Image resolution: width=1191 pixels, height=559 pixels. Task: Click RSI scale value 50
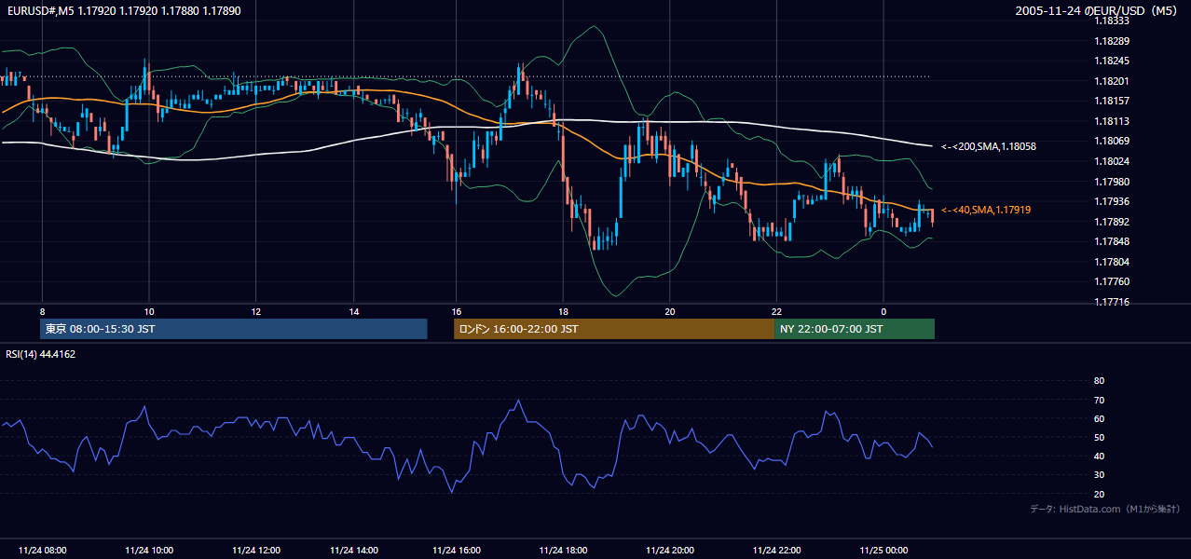[x=1099, y=437]
